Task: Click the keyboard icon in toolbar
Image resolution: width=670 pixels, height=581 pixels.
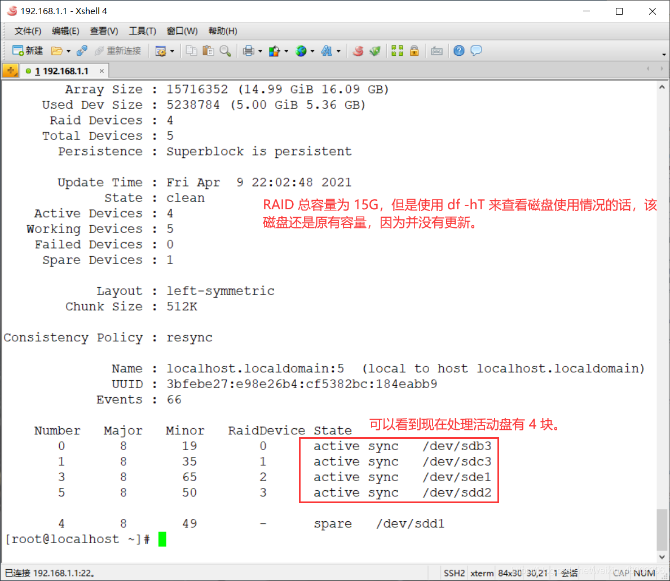Action: pyautogui.click(x=437, y=51)
